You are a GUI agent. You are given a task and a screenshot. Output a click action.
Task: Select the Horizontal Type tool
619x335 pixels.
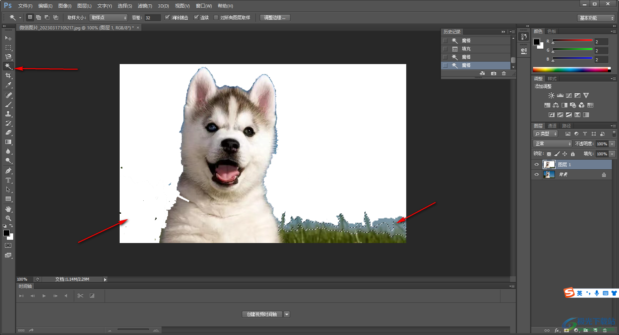tap(8, 180)
